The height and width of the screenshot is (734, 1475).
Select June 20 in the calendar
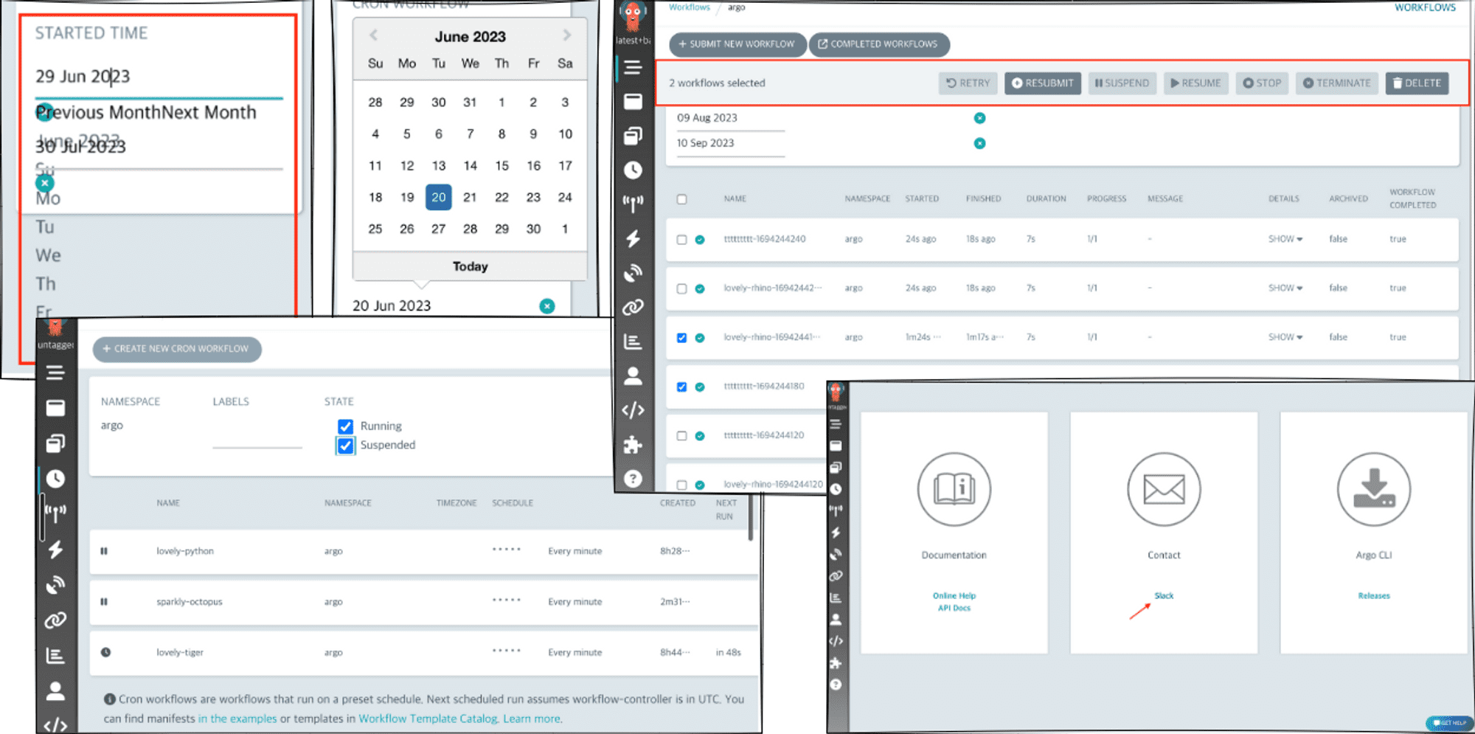coord(438,197)
